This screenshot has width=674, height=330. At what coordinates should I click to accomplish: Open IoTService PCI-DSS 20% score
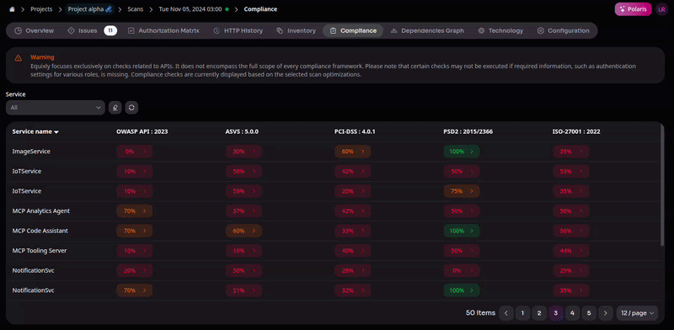point(352,191)
